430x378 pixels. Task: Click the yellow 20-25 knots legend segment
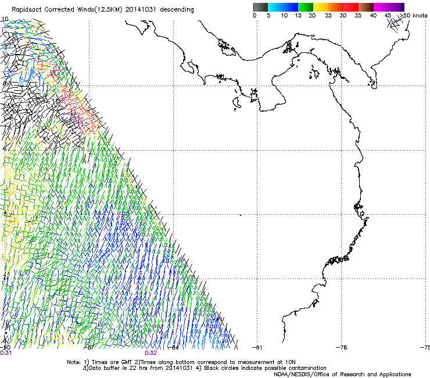point(321,7)
